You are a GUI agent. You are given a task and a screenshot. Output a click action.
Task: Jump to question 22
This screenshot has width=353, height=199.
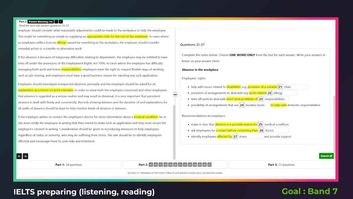[x=185, y=165]
